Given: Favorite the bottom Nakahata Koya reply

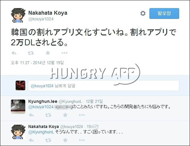Looking at the screenshot, I should coord(65,140).
